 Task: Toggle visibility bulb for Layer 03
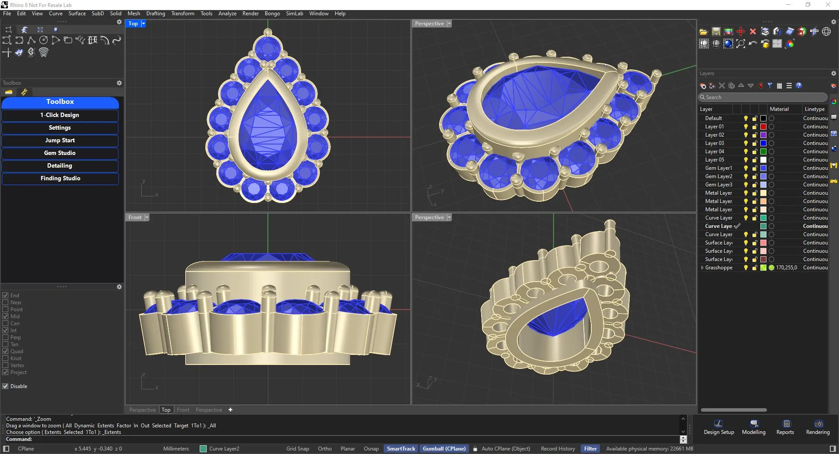pos(746,143)
